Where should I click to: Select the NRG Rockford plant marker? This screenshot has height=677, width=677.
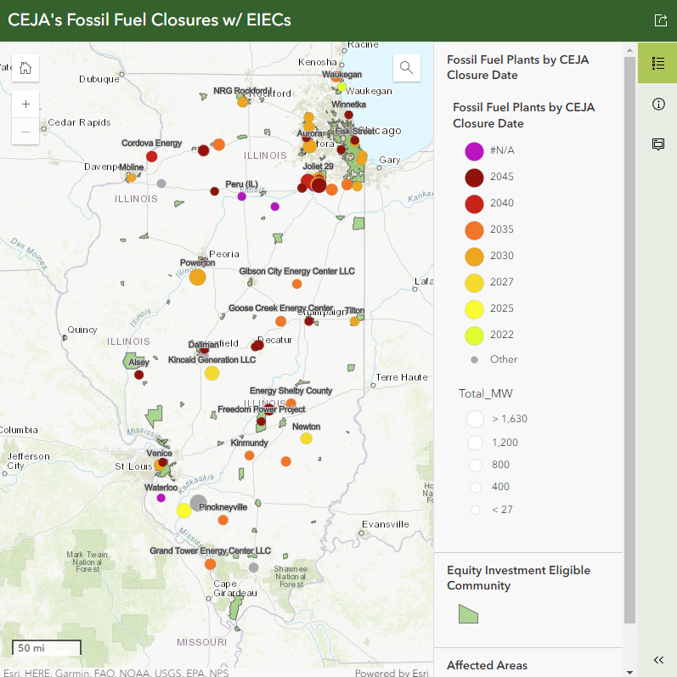pyautogui.click(x=243, y=102)
